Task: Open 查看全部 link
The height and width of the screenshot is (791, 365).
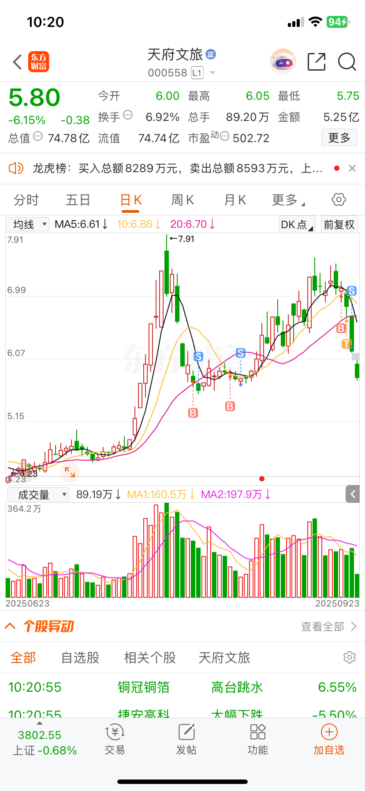Action: 329,626
